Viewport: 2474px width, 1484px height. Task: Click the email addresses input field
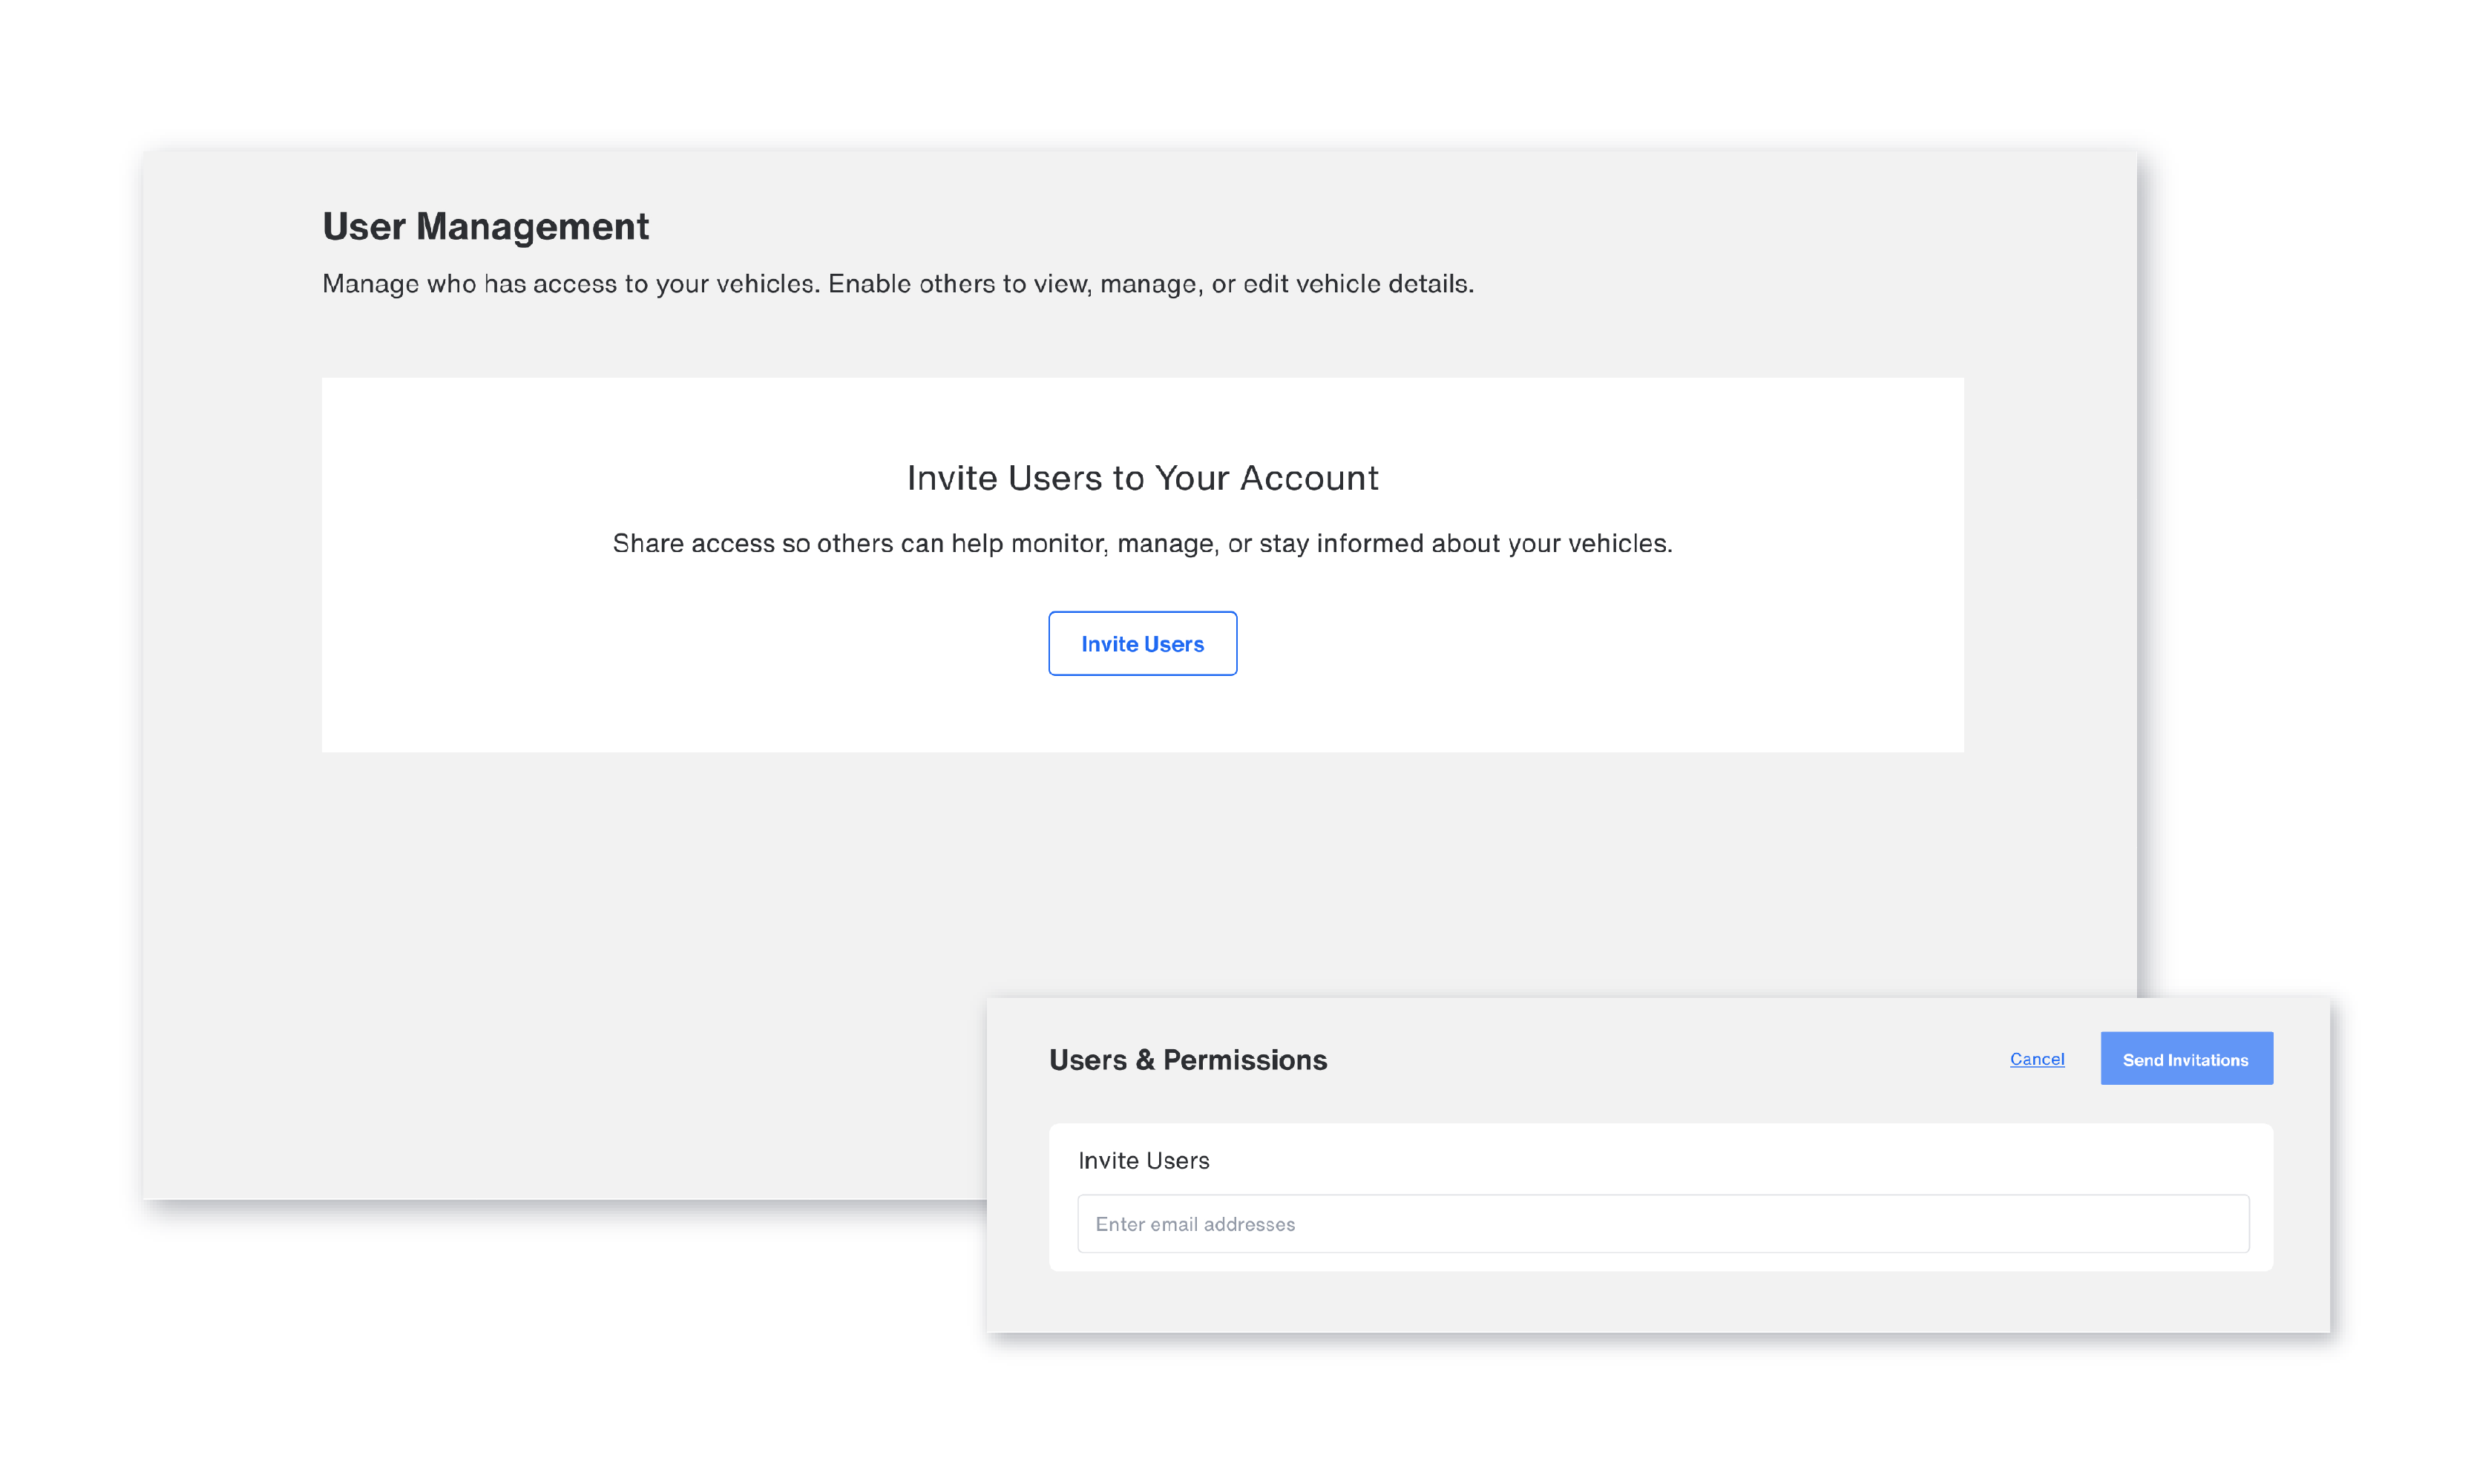(x=1662, y=1223)
